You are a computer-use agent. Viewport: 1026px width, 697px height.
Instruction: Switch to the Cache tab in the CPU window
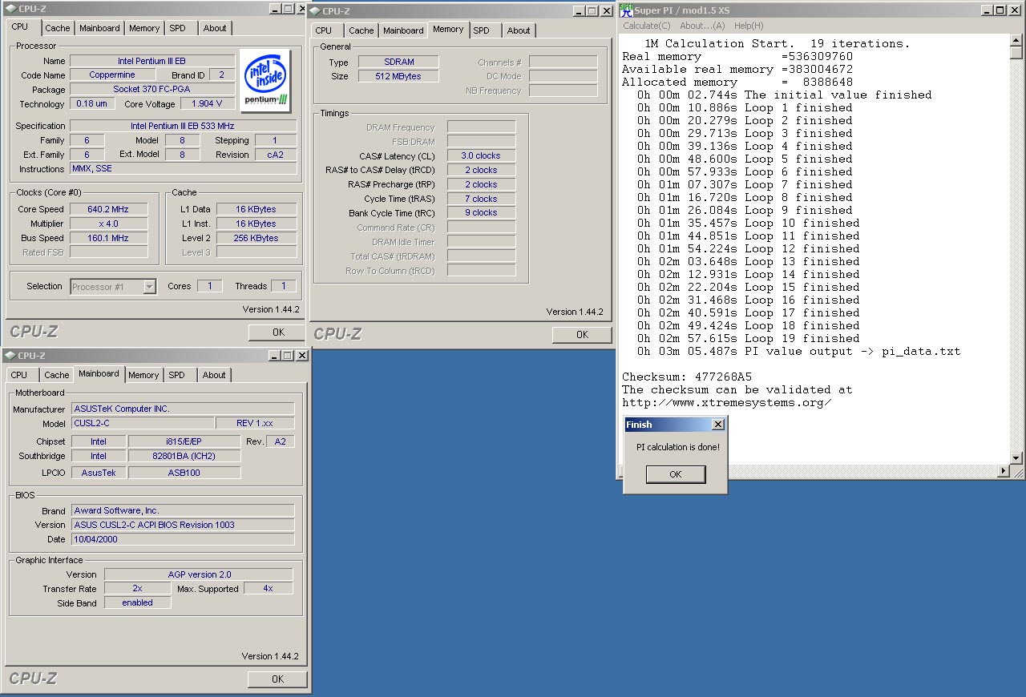click(x=57, y=28)
